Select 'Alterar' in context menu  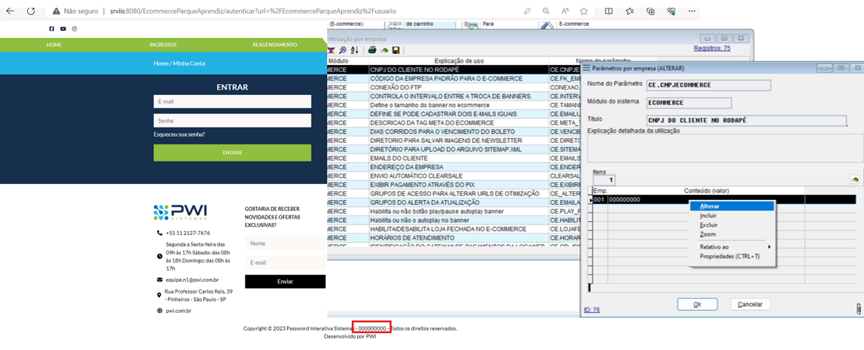pyautogui.click(x=709, y=206)
